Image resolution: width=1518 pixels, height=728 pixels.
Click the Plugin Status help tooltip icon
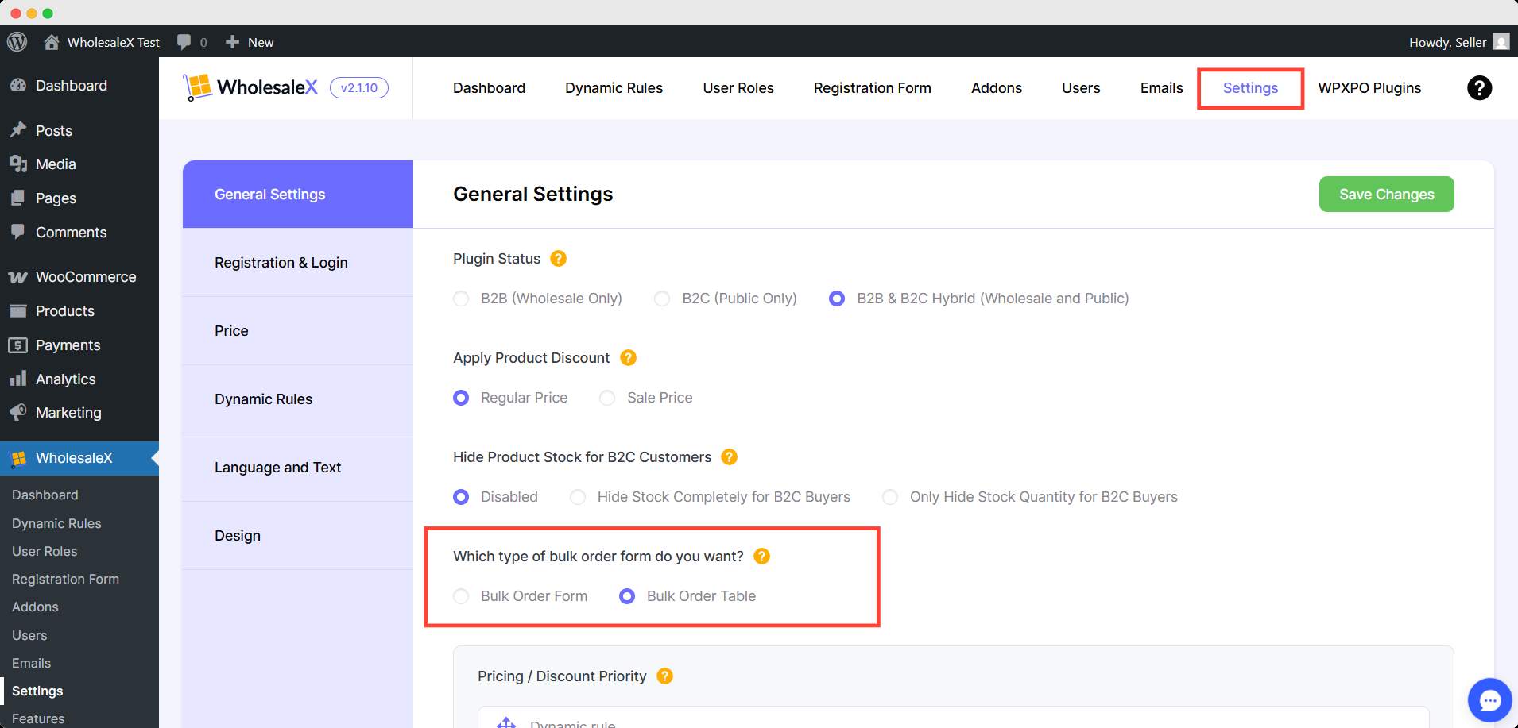[559, 259]
